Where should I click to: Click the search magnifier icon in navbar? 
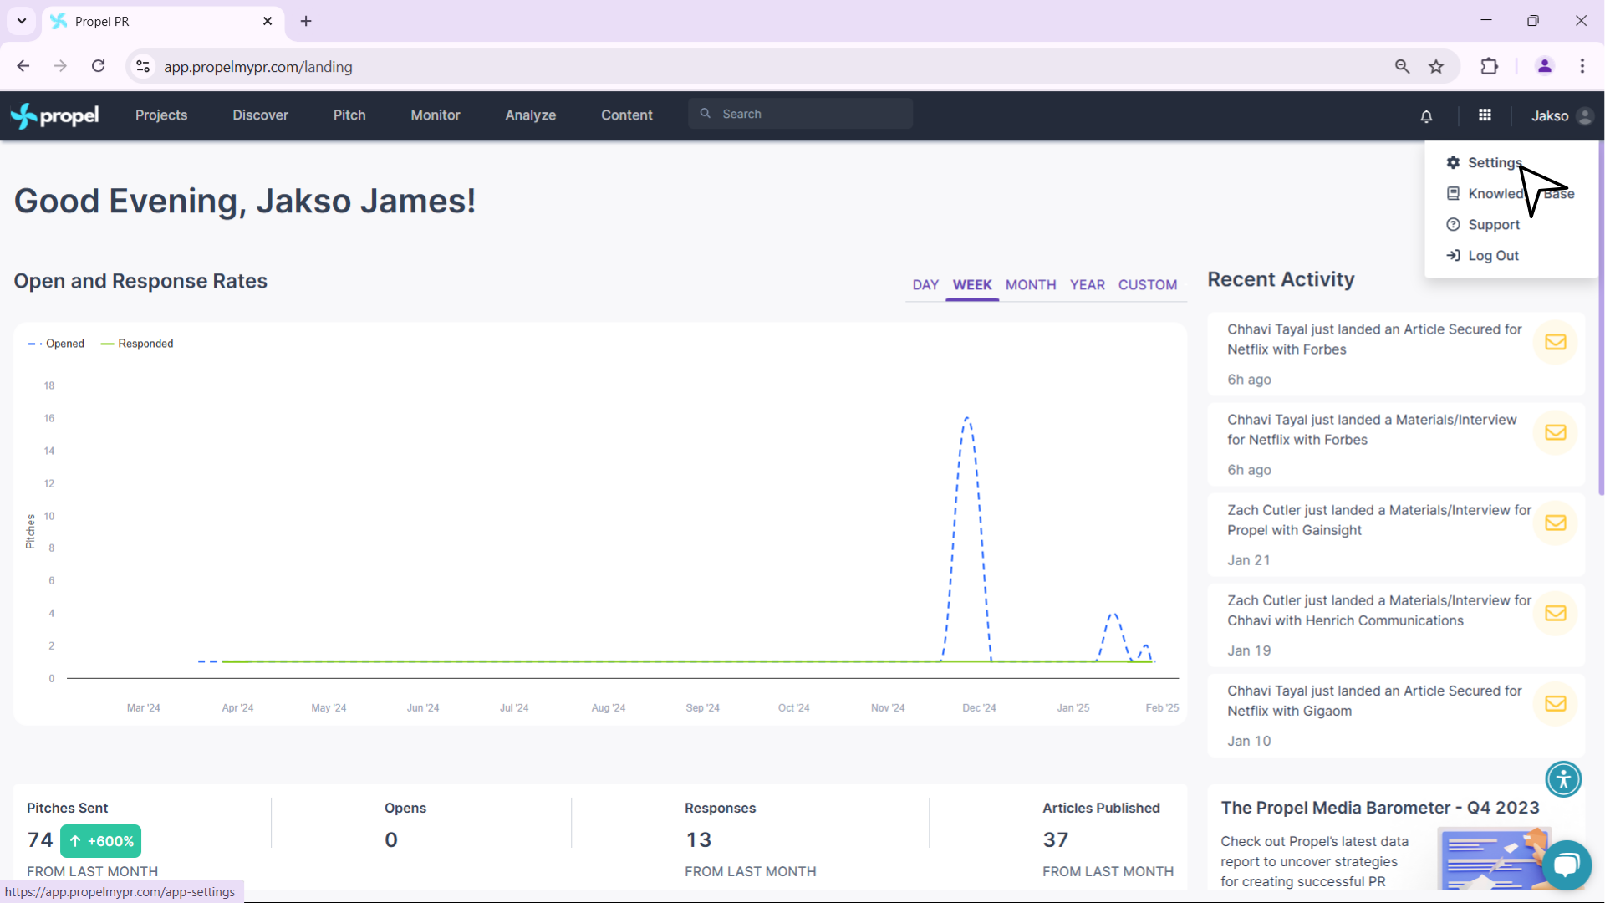[x=706, y=114]
